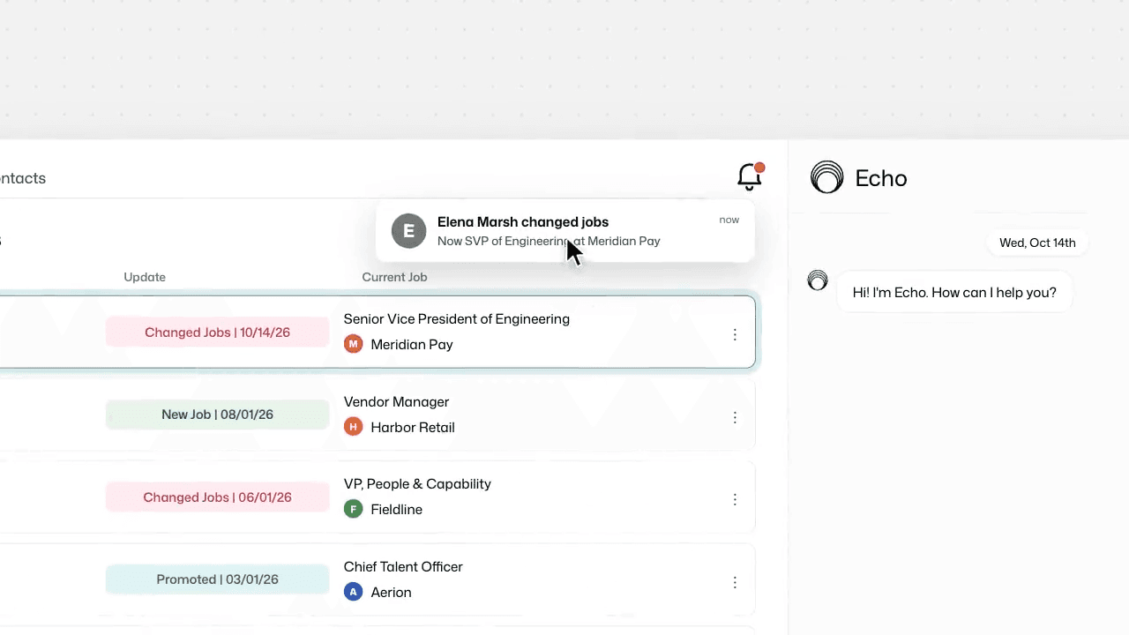The height and width of the screenshot is (635, 1129).
Task: Click the New Job 08/01/26 badge
Action: (217, 415)
